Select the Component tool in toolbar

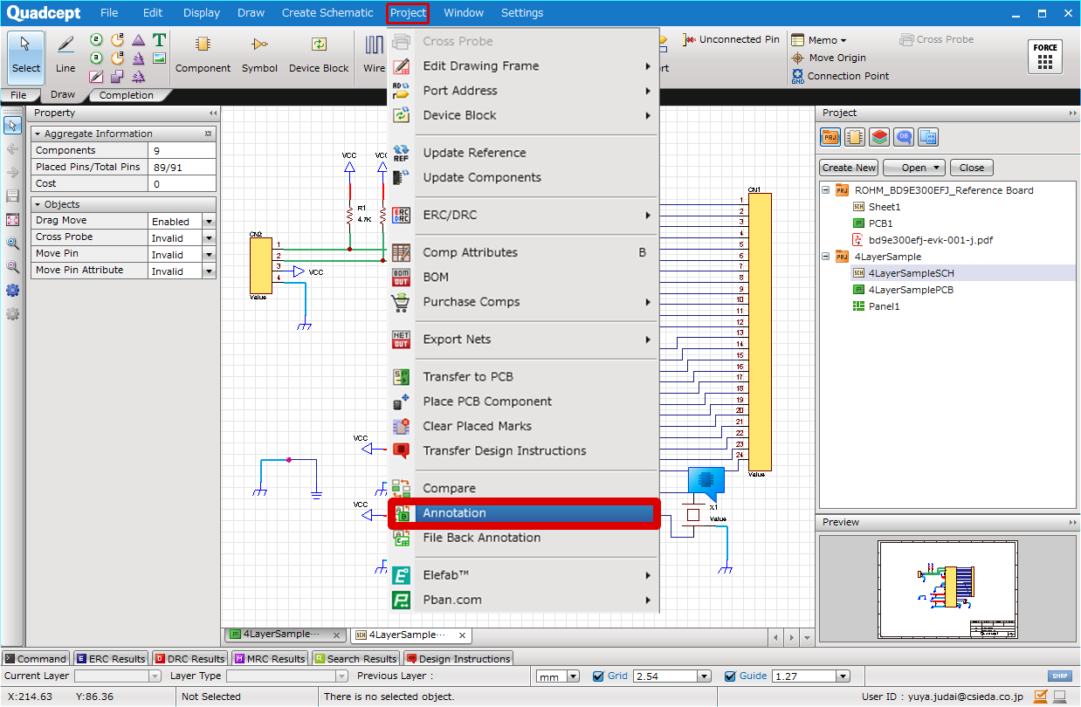click(x=203, y=53)
